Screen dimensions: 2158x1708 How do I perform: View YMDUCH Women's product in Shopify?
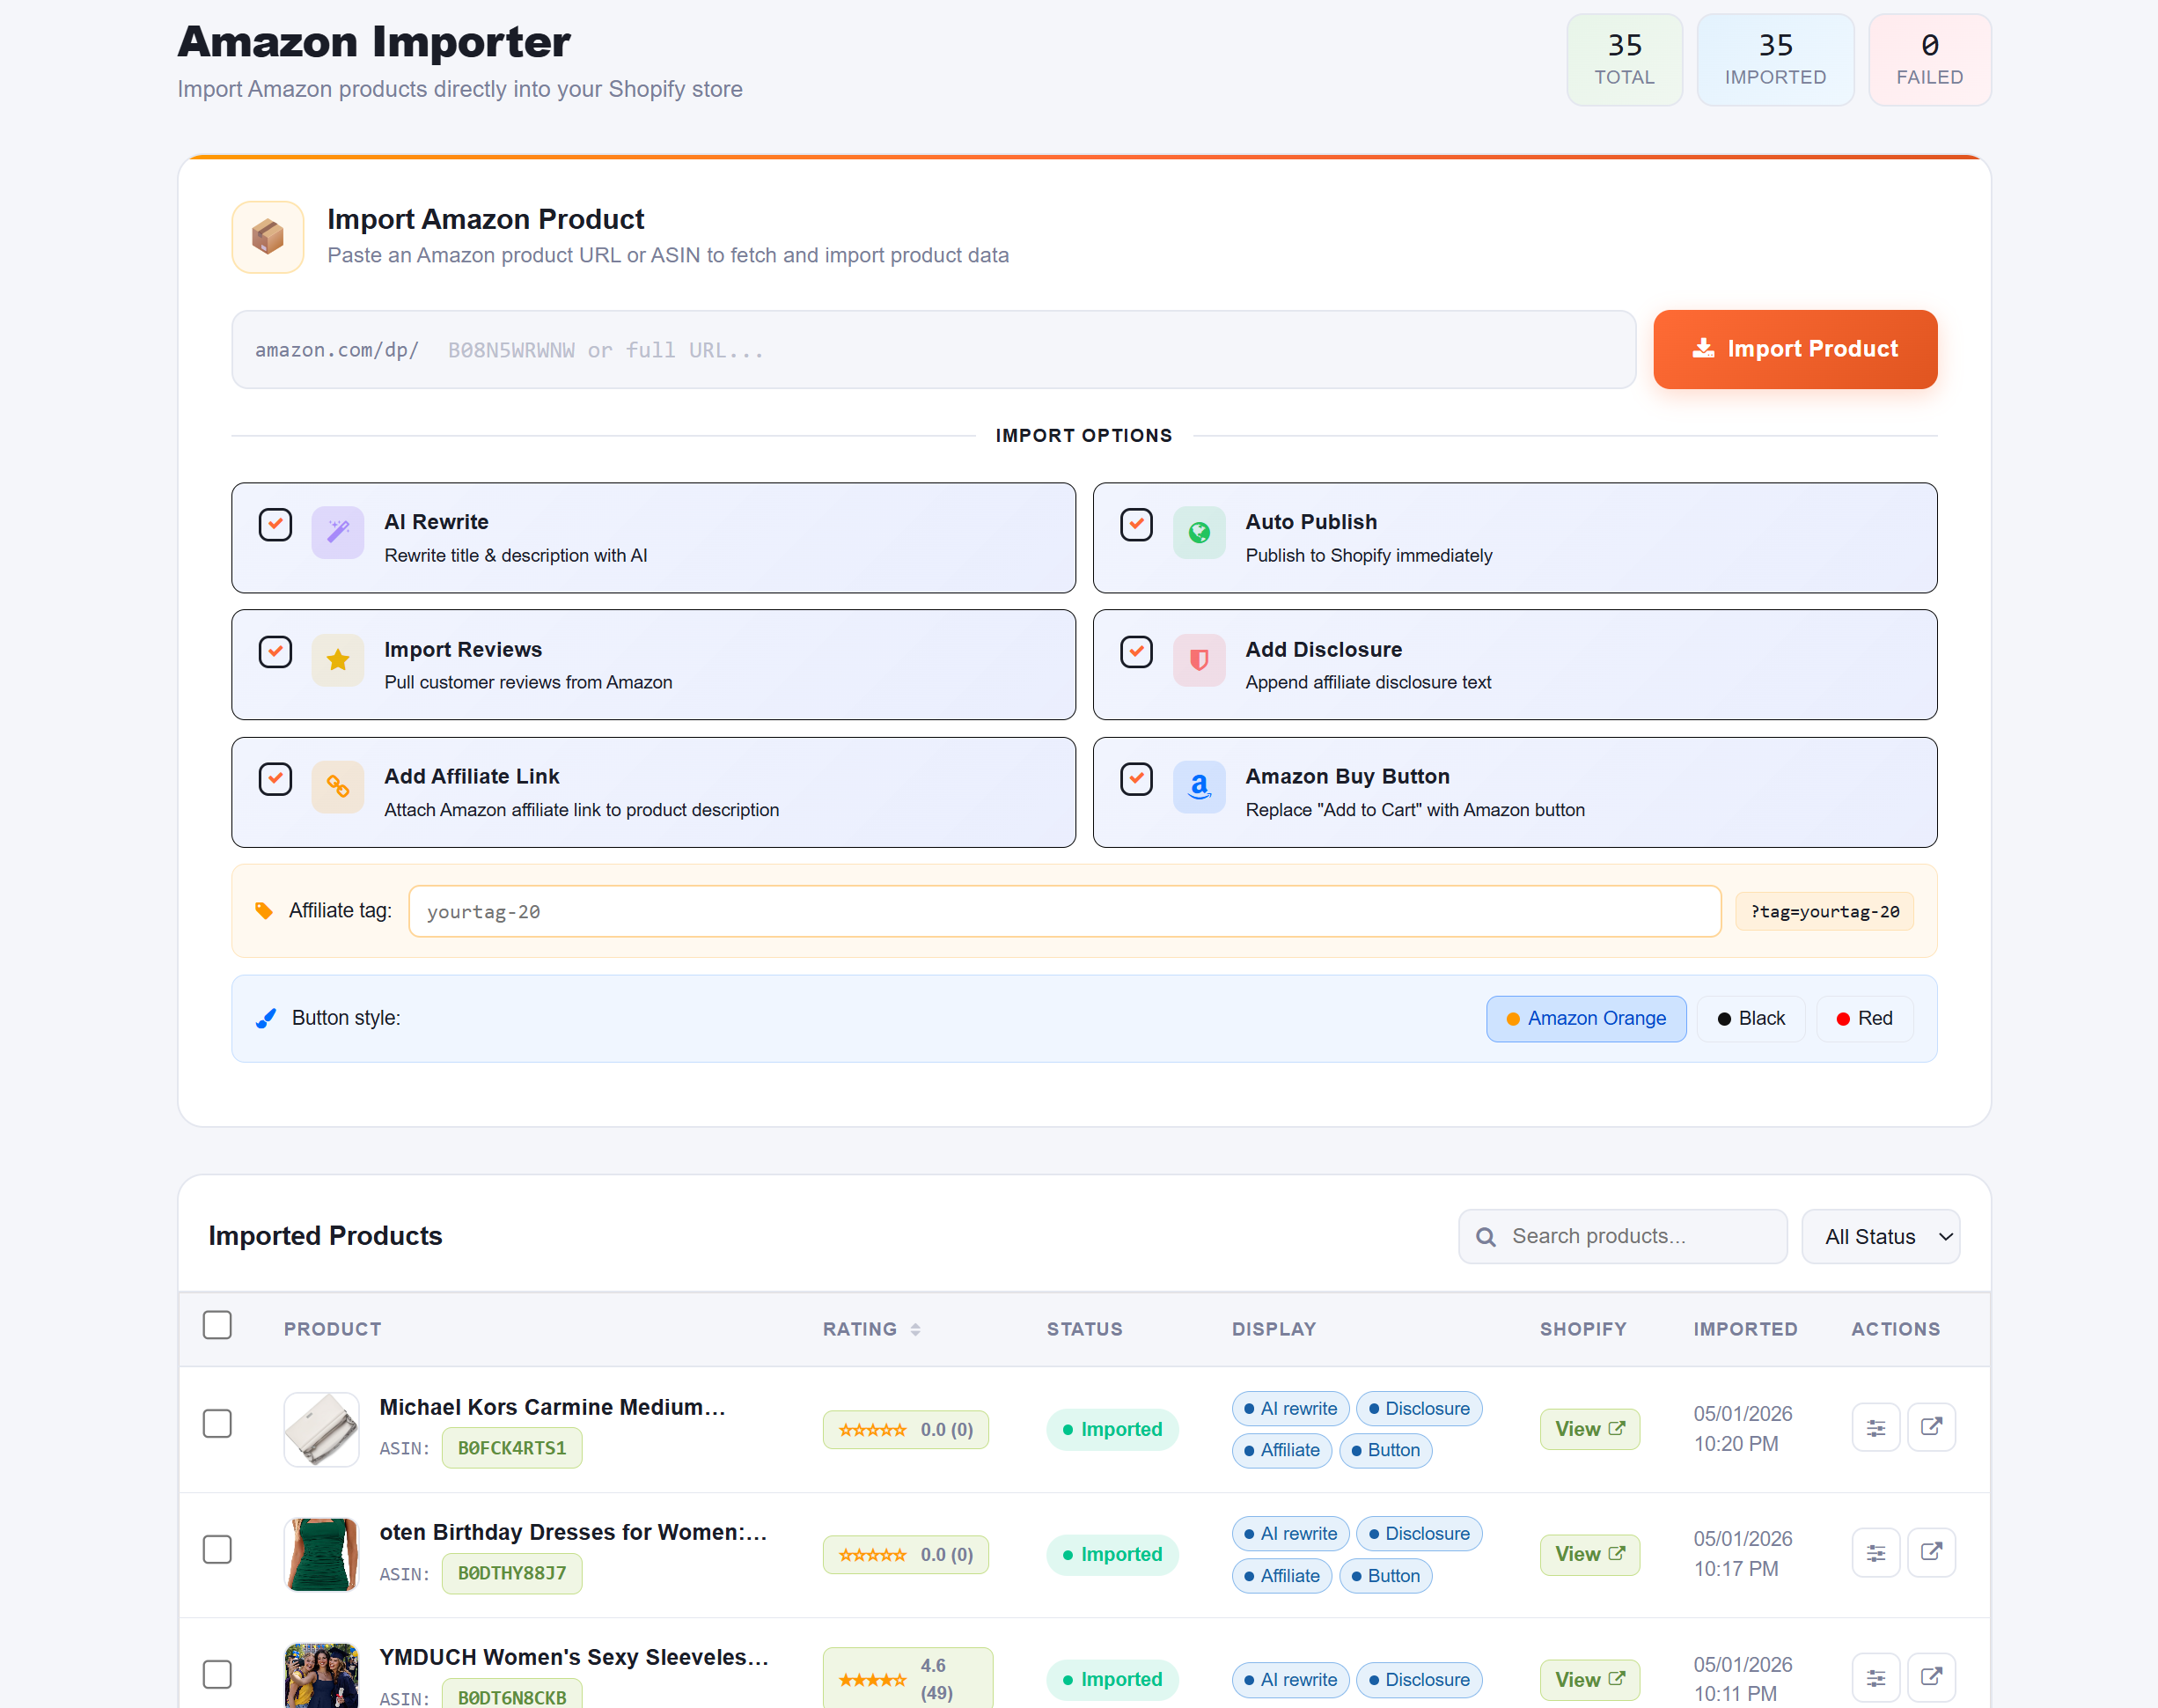click(x=1589, y=1679)
